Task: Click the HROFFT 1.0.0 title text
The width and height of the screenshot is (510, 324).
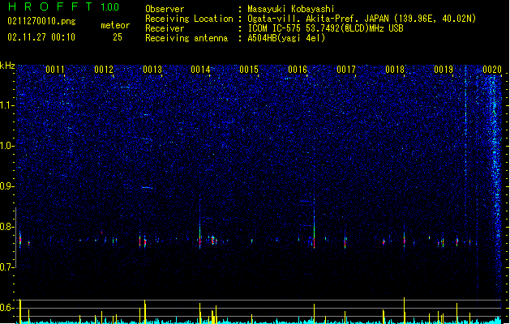Action: click(x=64, y=6)
